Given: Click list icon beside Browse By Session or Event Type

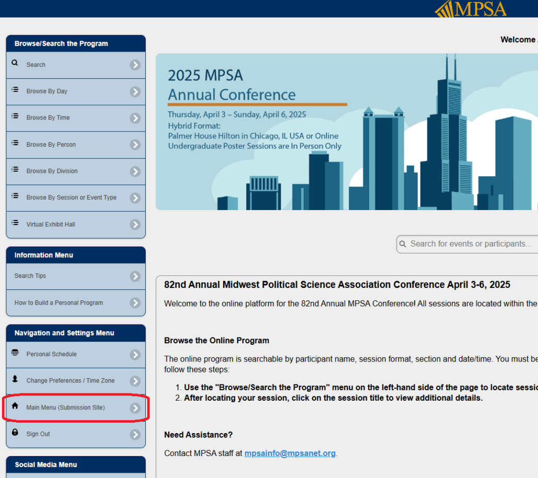Looking at the screenshot, I should tap(15, 195).
